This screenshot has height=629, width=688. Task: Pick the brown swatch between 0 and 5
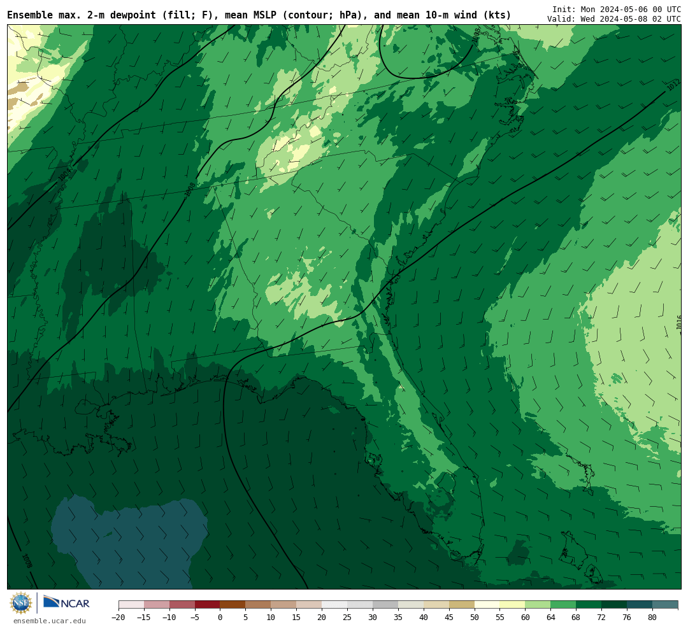(233, 605)
